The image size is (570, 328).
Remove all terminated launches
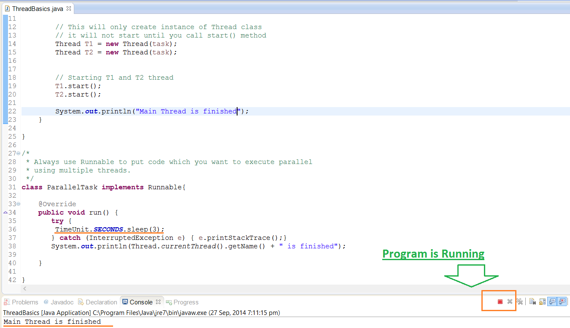click(519, 301)
